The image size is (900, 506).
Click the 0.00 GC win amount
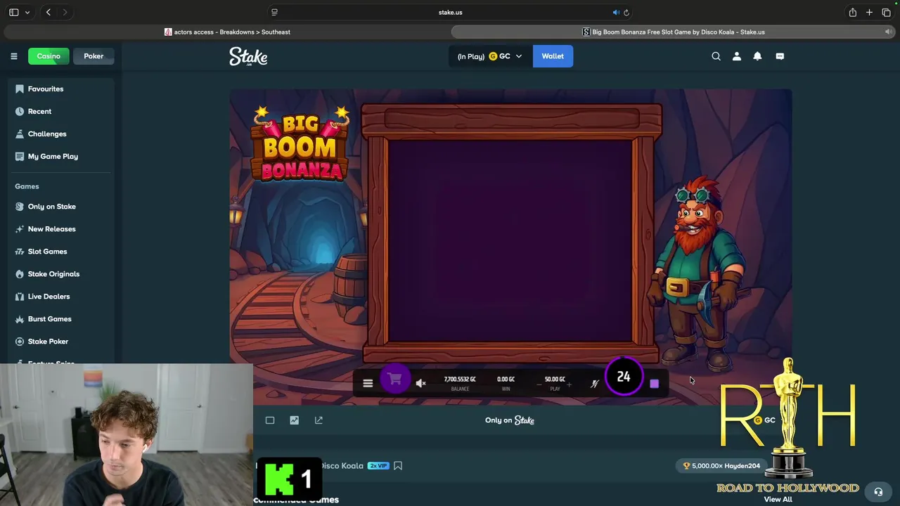(x=506, y=379)
